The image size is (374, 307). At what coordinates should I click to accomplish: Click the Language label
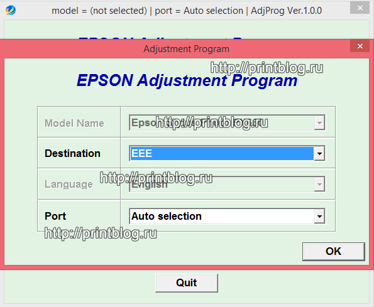[69, 185]
